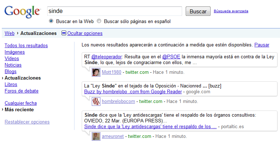The width and height of the screenshot is (280, 144).
Task: Select Actualizaciones in the sidebar
Action: (x=23, y=78)
